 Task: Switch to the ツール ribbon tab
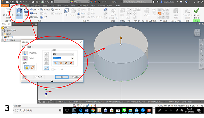click(x=52, y=6)
